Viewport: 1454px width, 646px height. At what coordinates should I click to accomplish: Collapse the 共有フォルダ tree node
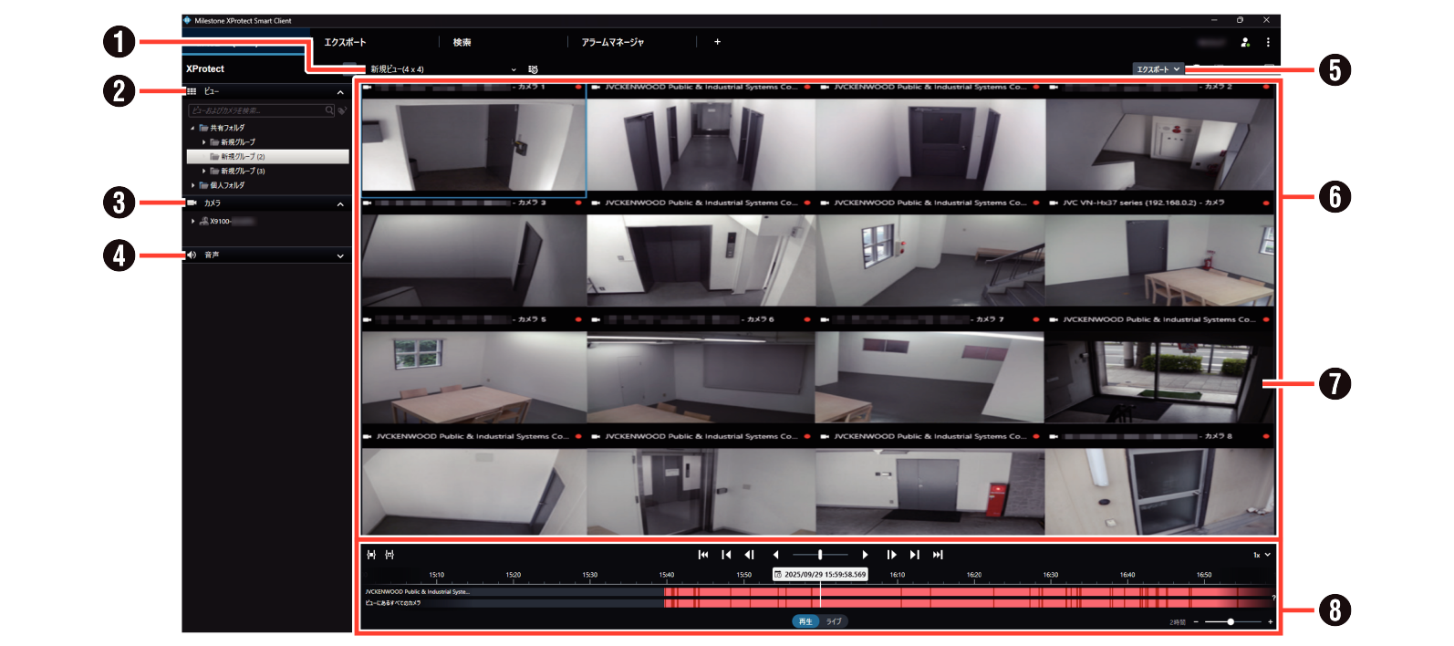point(192,129)
